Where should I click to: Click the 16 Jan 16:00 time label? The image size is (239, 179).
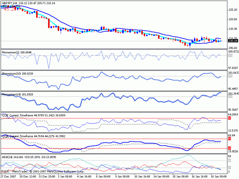click(x=199, y=177)
